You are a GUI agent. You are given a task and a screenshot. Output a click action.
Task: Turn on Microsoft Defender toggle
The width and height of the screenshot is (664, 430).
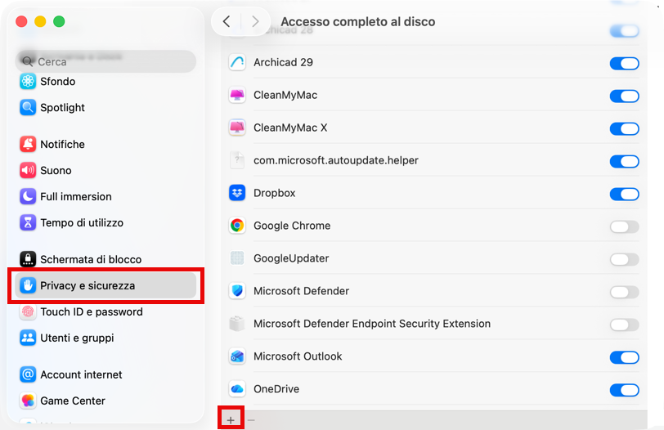pyautogui.click(x=624, y=292)
